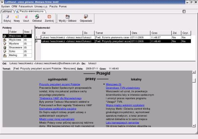This screenshot has width=198, height=139.
Task: Select the Wejściowa inbox folder icon
Action: tap(5, 36)
